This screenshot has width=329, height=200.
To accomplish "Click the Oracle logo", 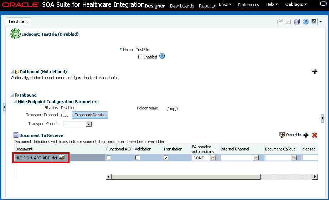I will (x=20, y=5).
